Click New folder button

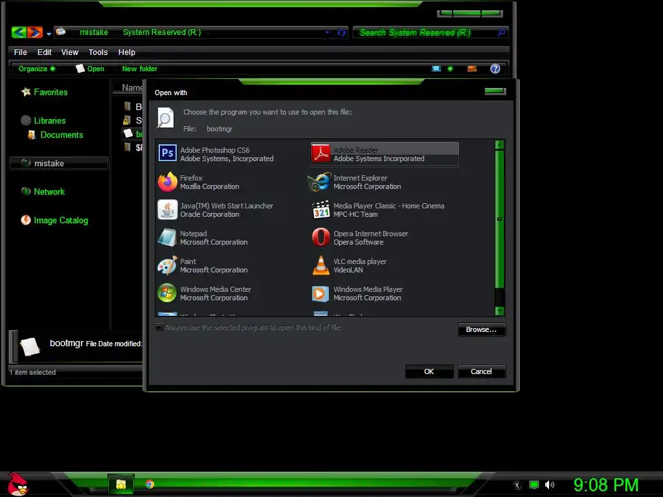(x=140, y=69)
